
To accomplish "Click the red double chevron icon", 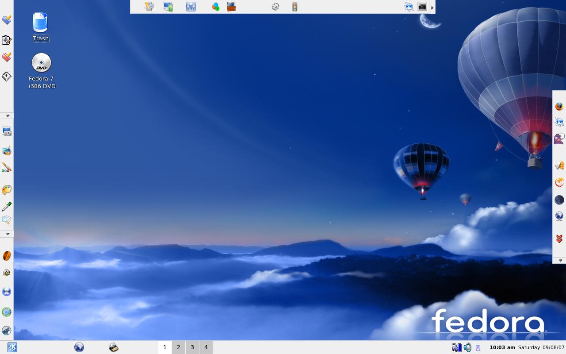I will 559,239.
